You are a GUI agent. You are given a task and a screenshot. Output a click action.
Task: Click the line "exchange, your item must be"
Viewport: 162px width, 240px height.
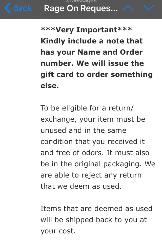(93, 119)
